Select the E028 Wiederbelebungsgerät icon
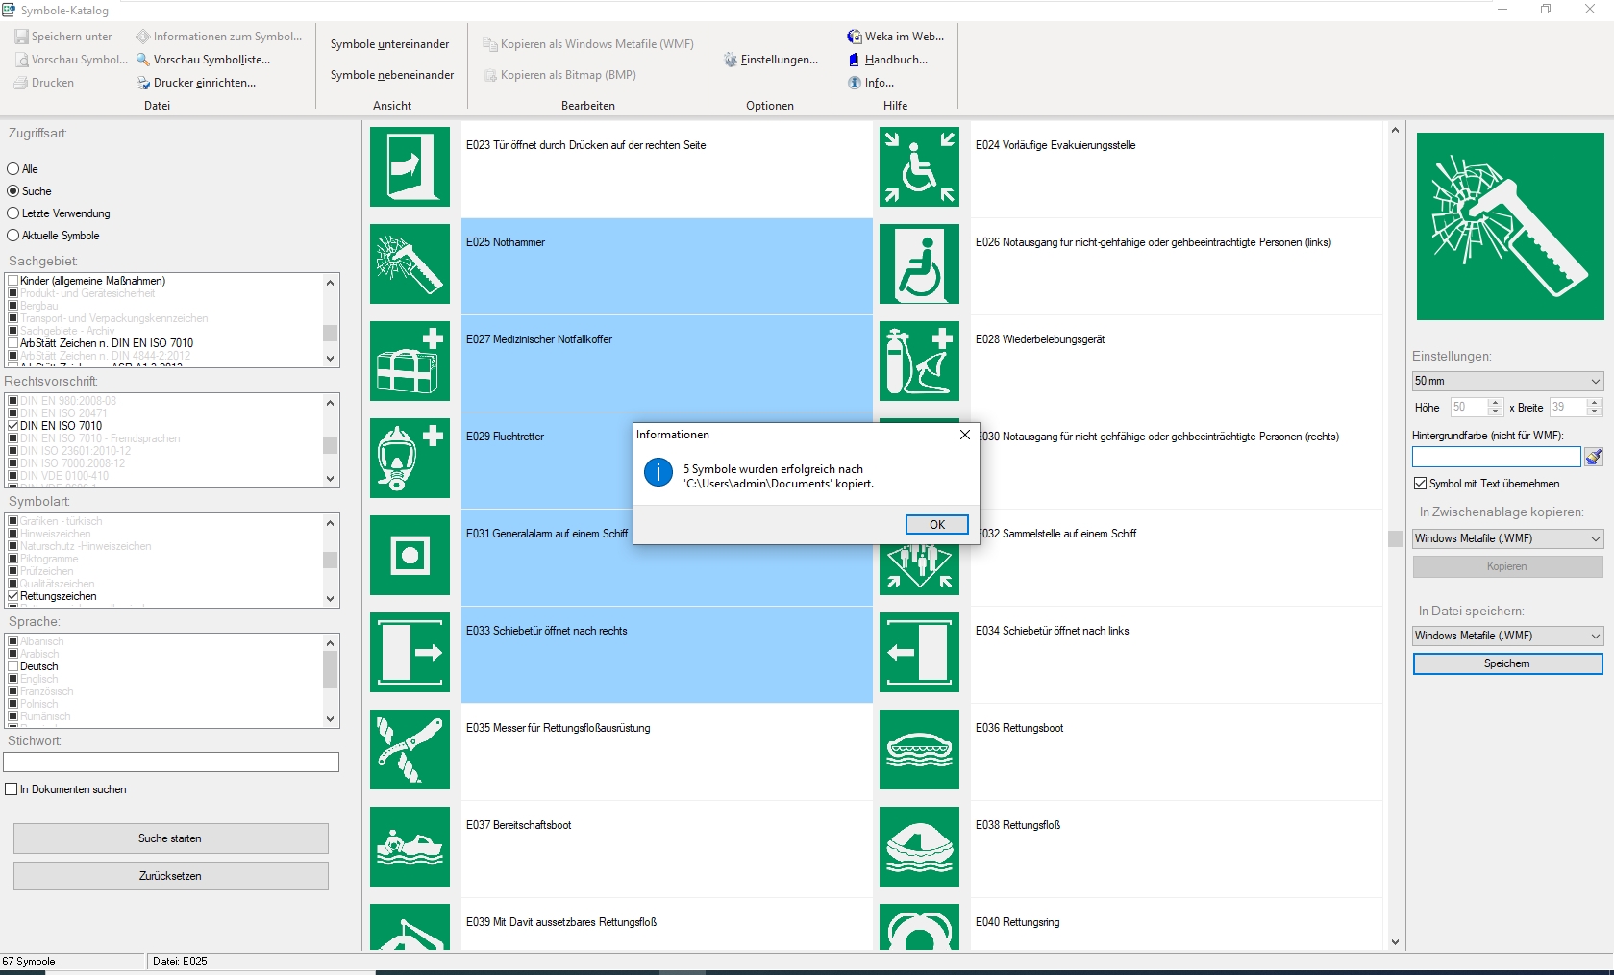Screen dimensions: 1614x975 [919, 361]
